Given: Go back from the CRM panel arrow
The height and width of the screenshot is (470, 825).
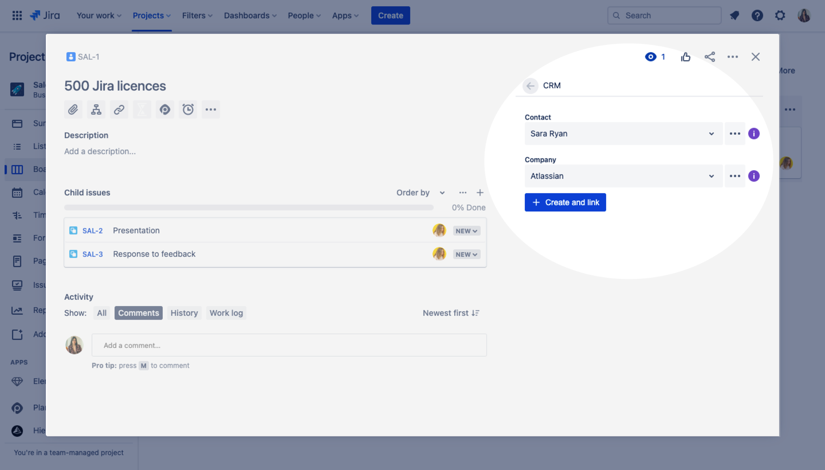Looking at the screenshot, I should [x=531, y=86].
